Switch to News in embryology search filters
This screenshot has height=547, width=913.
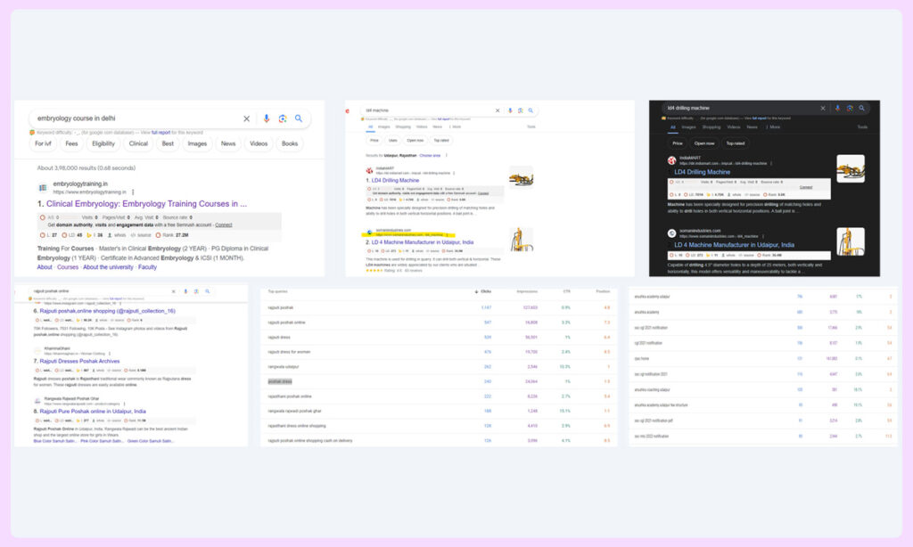(228, 143)
